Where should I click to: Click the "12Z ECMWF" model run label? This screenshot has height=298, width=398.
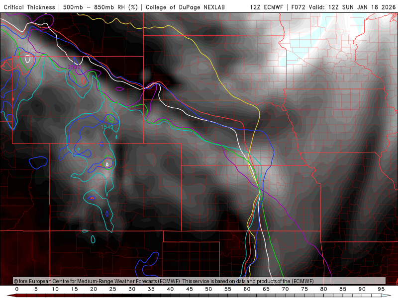point(266,7)
